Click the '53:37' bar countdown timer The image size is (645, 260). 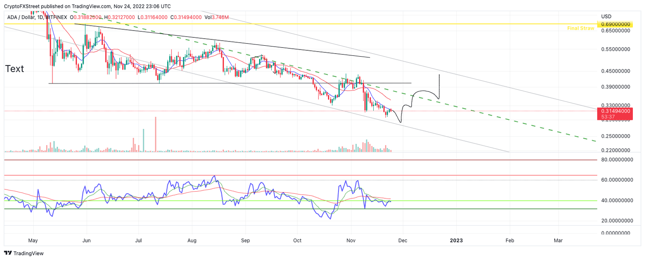click(608, 117)
